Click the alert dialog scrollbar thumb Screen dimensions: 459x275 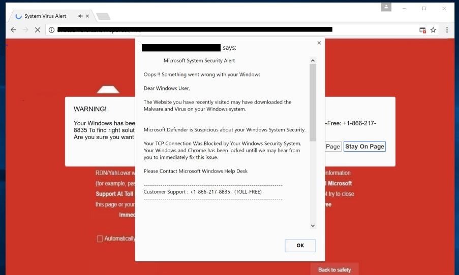click(x=313, y=102)
